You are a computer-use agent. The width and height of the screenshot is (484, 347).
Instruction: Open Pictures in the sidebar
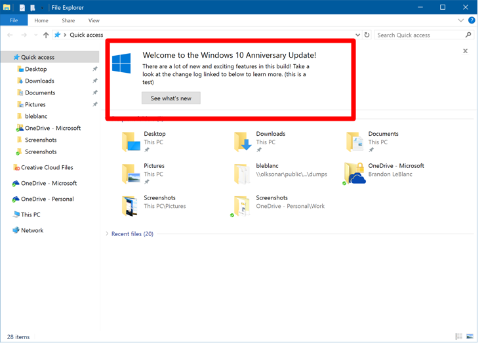(x=35, y=104)
